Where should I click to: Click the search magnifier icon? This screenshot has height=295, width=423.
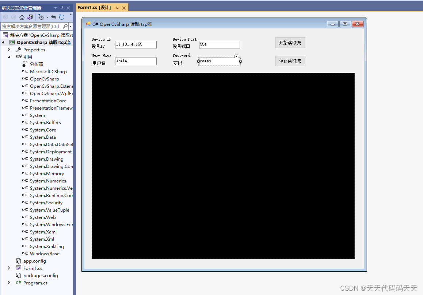(65, 26)
